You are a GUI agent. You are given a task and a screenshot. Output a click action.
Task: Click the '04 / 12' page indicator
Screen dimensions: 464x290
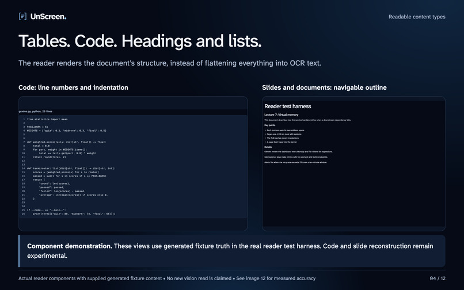coord(438,278)
